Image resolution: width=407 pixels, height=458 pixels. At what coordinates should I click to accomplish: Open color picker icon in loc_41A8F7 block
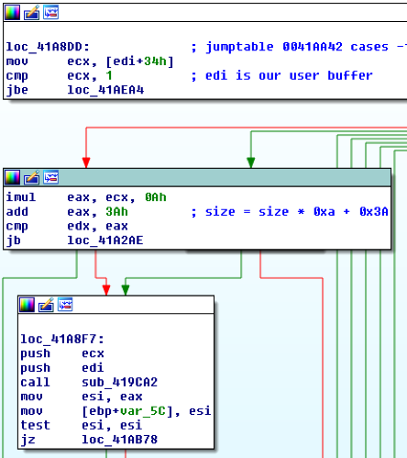tap(27, 305)
